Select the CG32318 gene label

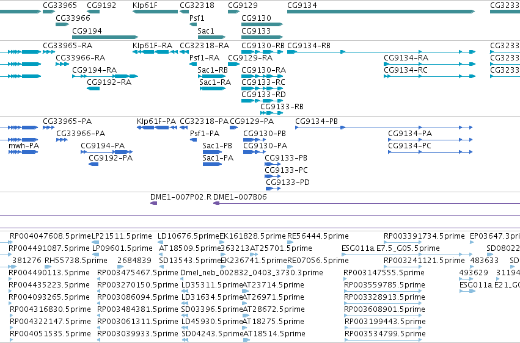[x=197, y=5]
